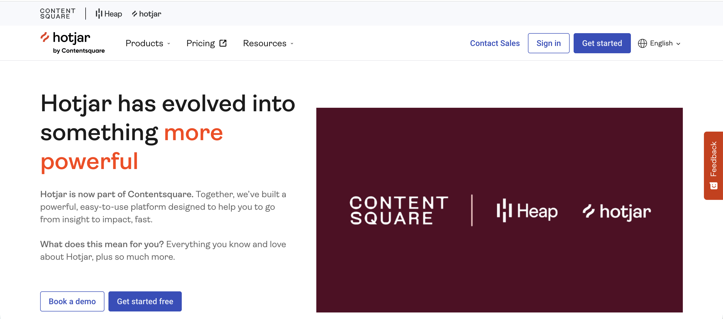Click the external link icon beside Pricing

(223, 43)
